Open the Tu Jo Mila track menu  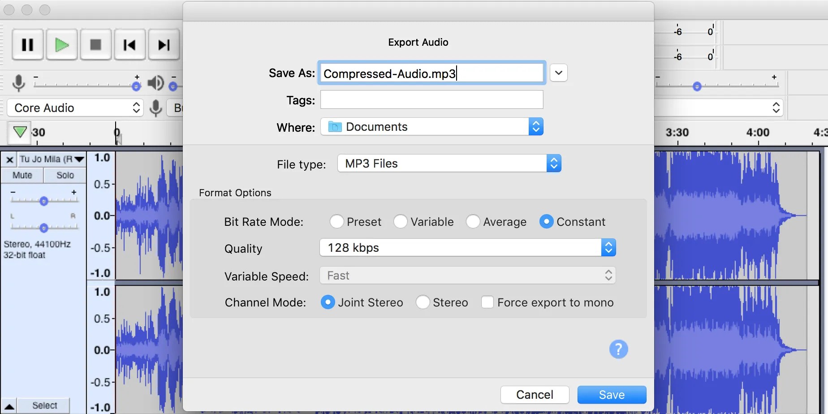pos(80,159)
